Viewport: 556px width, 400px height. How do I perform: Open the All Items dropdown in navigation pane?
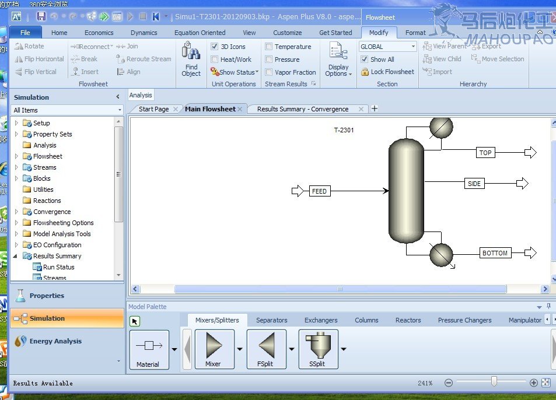tap(67, 110)
